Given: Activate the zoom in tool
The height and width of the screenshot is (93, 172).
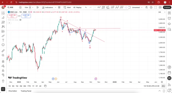Looking at the screenshot, I should coord(3,55).
